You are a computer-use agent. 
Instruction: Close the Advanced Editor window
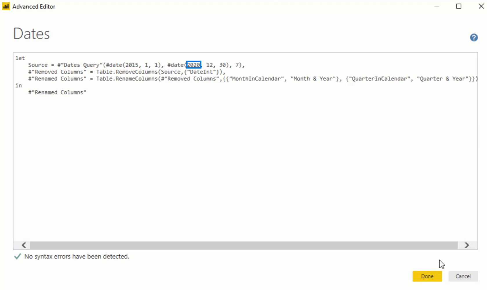481,6
